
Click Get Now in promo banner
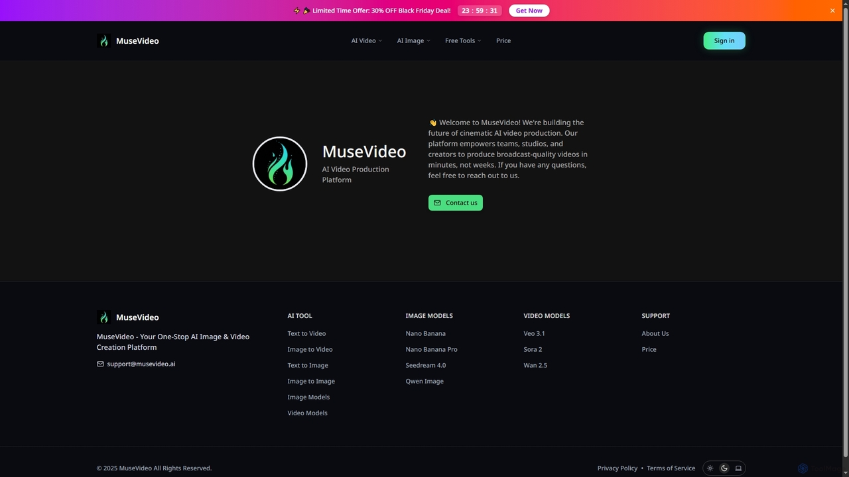[529, 11]
